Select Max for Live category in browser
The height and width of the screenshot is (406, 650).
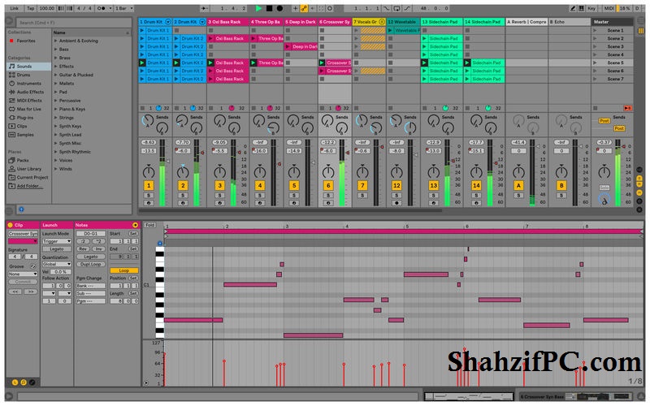28,109
